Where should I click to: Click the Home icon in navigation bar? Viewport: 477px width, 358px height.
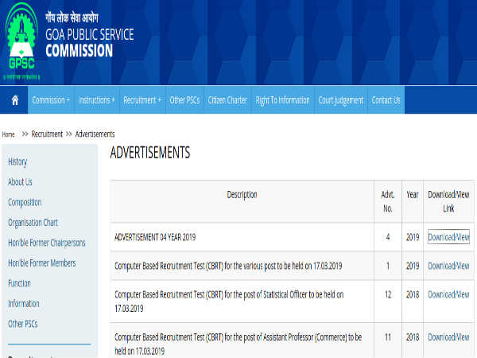pyautogui.click(x=14, y=100)
